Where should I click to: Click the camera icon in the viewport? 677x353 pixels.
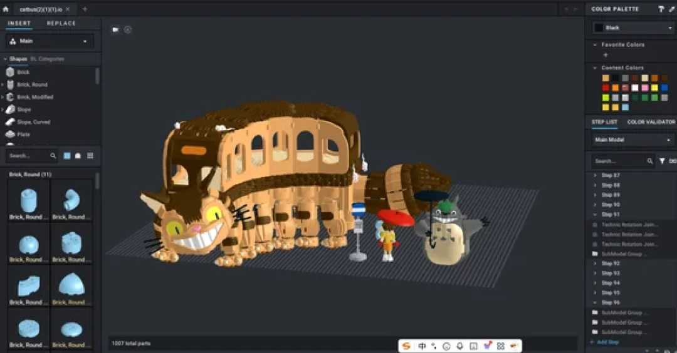pyautogui.click(x=115, y=30)
